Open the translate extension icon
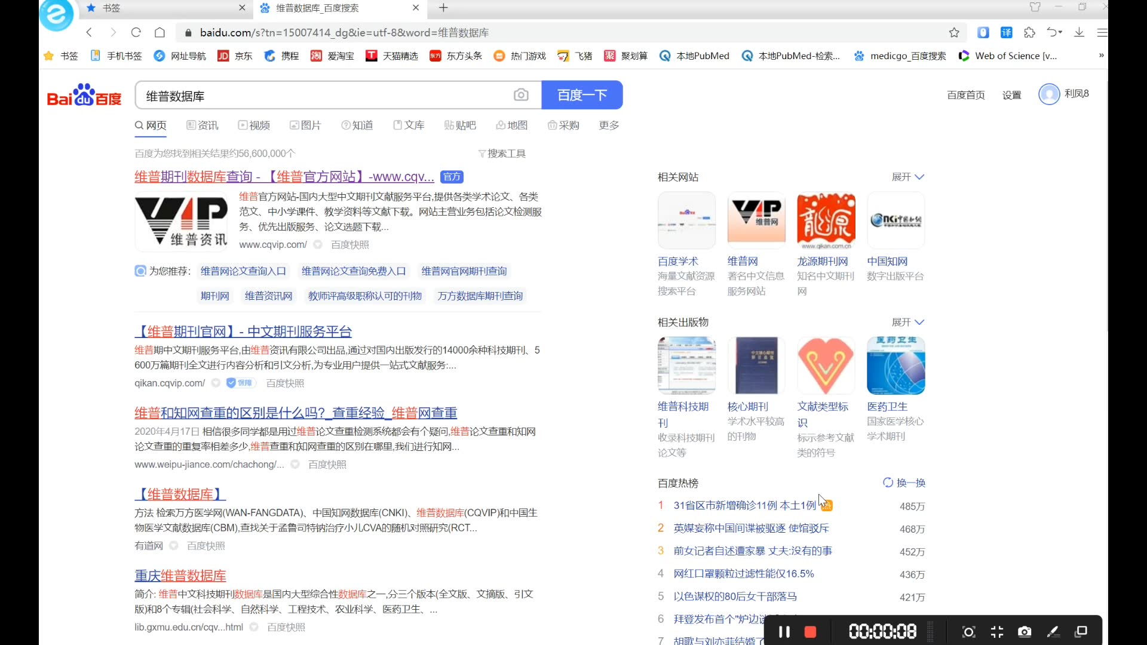 (x=1006, y=33)
